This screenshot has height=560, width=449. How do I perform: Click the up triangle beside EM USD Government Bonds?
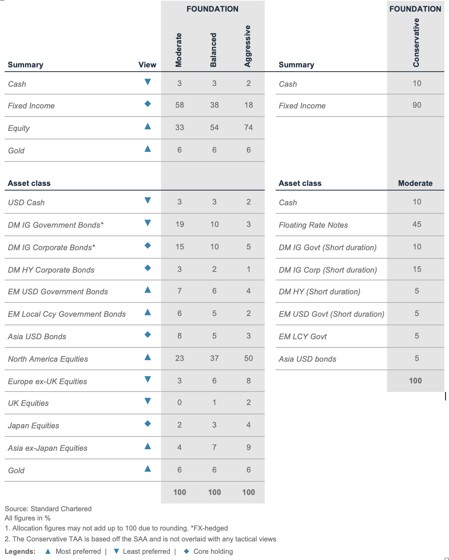tap(147, 290)
